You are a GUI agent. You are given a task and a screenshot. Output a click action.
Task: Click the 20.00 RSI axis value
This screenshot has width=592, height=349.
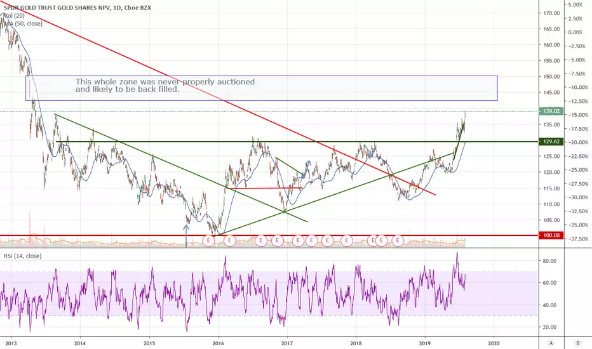tap(549, 327)
